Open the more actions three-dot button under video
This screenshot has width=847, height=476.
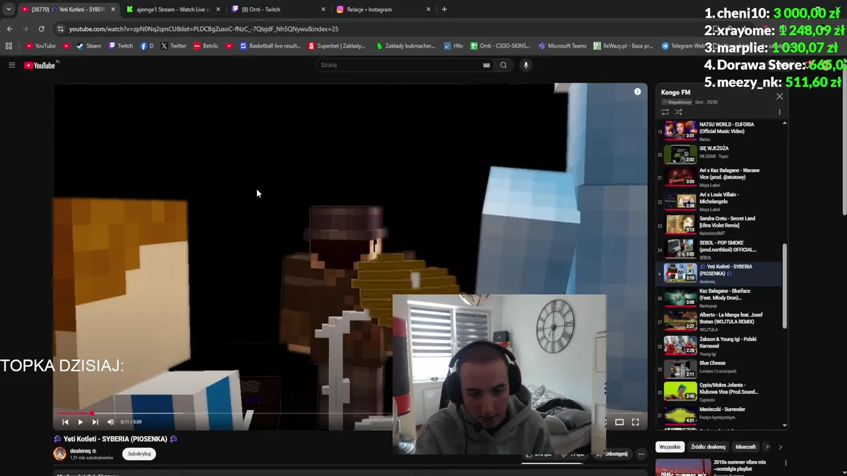pos(641,454)
